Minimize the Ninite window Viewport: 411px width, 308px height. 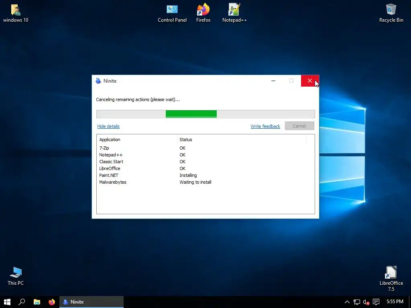[x=273, y=81]
